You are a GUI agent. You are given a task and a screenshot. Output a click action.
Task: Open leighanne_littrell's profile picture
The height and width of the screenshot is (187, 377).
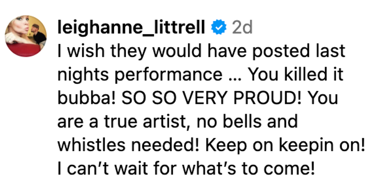[26, 36]
